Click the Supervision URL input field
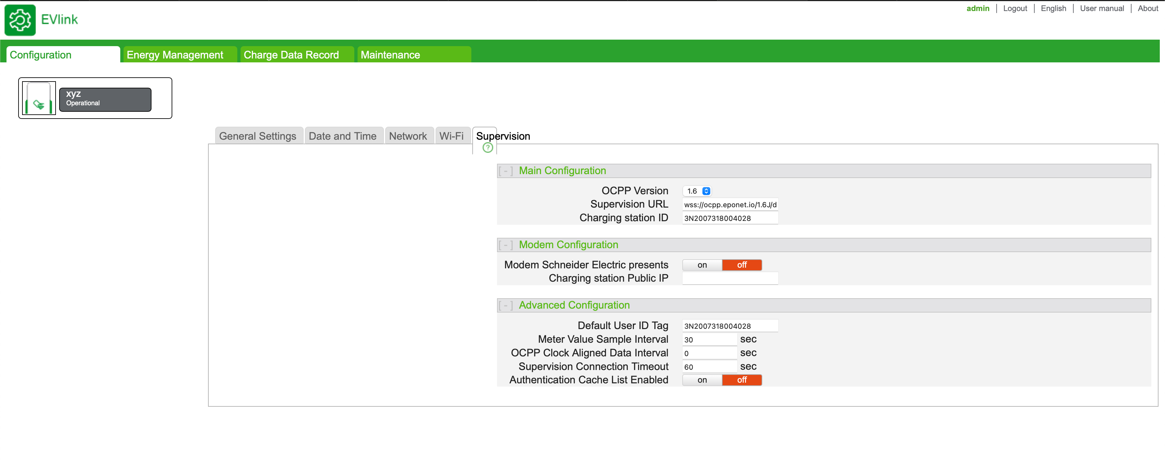Screen dimensions: 1165x460 point(730,205)
